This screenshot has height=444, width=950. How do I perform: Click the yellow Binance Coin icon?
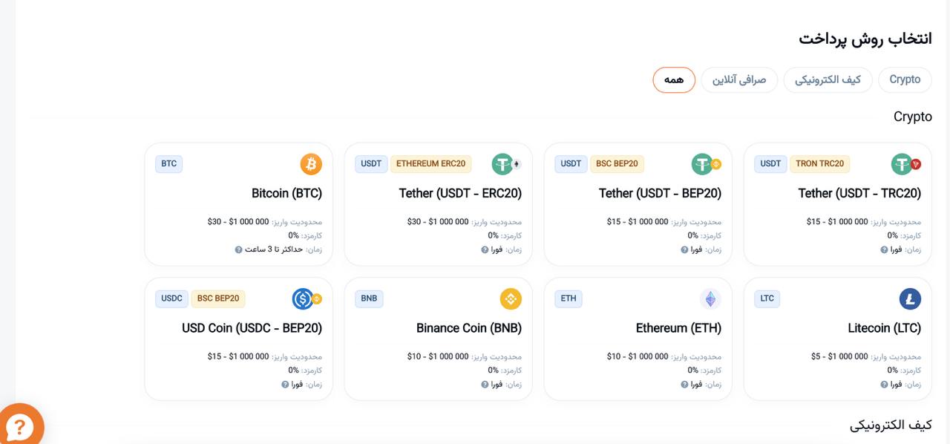(511, 299)
